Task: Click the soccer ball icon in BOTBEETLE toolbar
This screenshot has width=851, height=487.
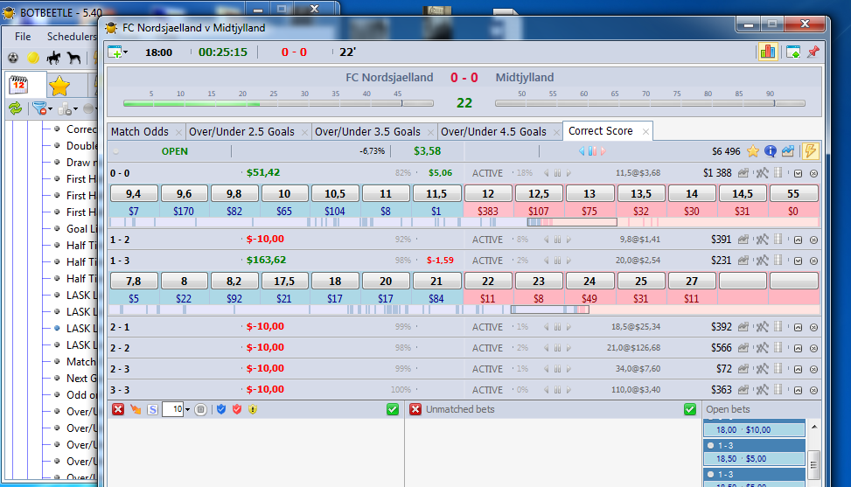Action: (13, 58)
